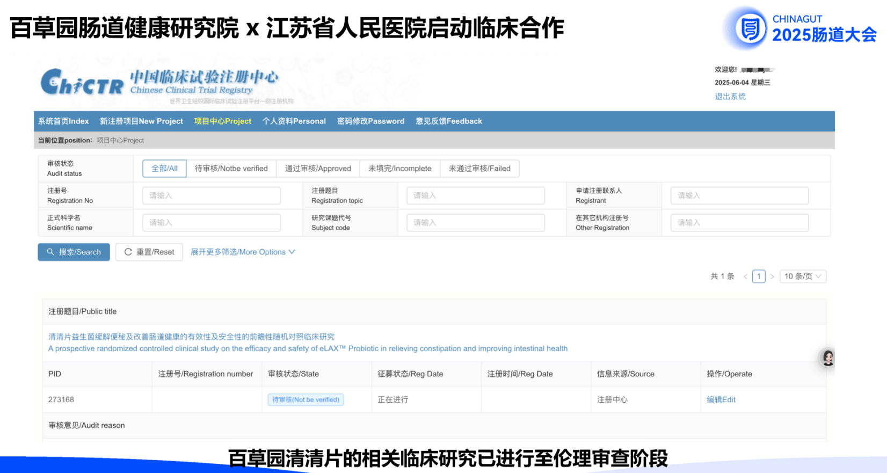Filter by 待审核/Notbe verified status

tap(231, 169)
